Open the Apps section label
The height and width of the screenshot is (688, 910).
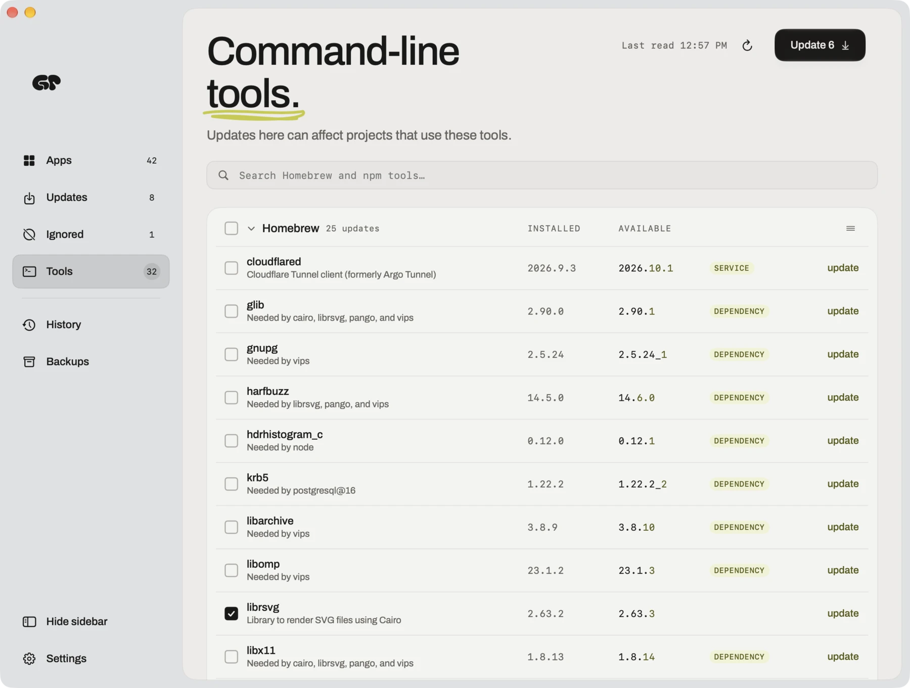tap(59, 160)
